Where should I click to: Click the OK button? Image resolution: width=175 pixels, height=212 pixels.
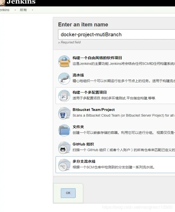tap(68, 193)
